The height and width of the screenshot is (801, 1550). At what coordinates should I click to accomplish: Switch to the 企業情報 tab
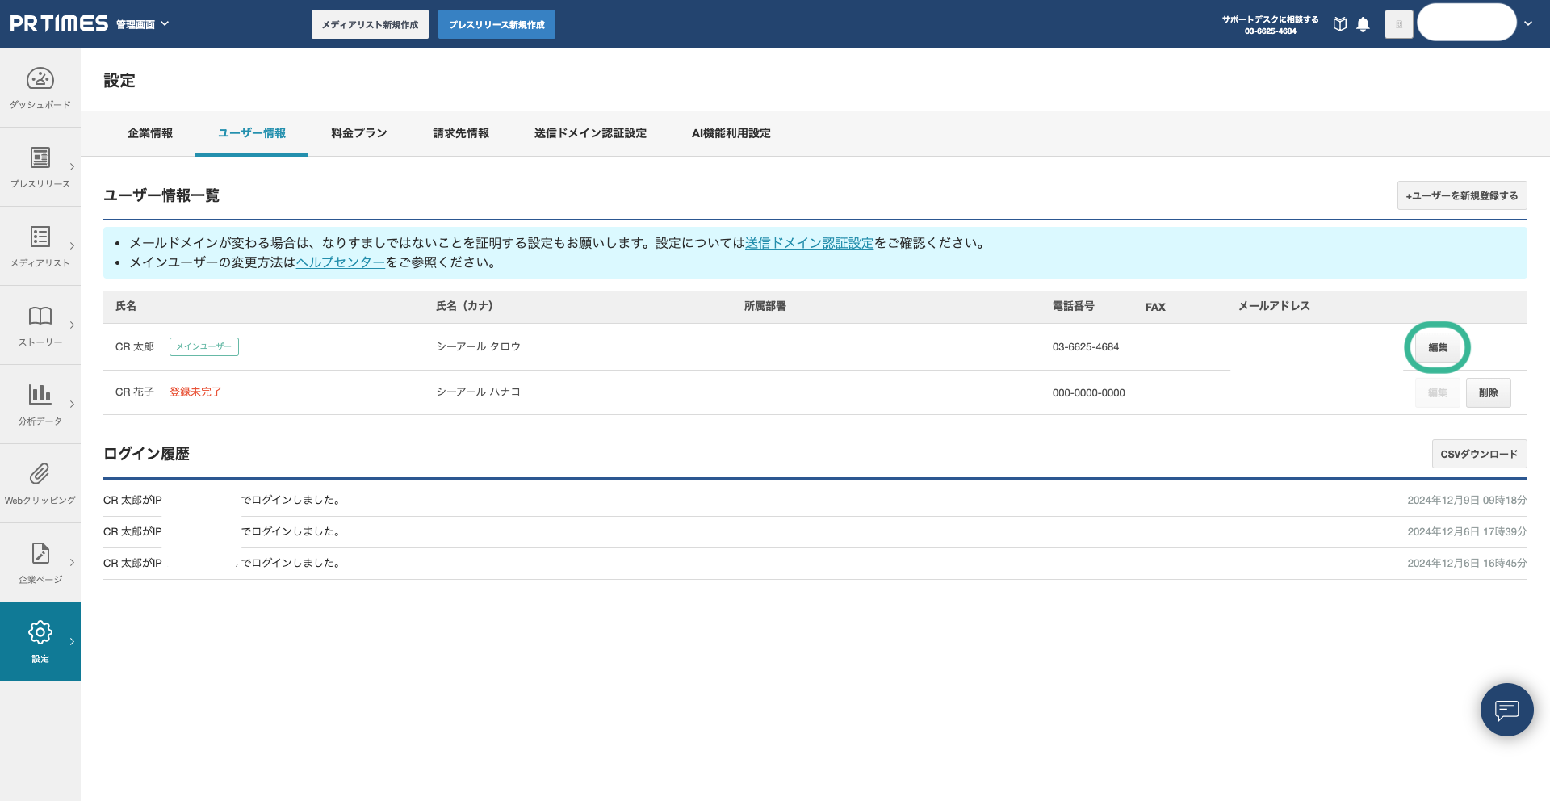pyautogui.click(x=150, y=133)
